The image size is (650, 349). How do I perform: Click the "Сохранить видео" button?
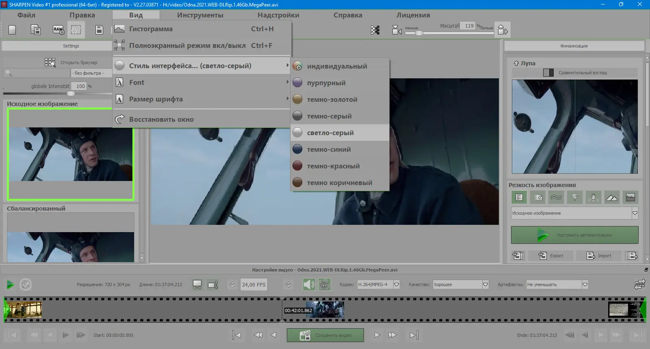[x=325, y=335]
